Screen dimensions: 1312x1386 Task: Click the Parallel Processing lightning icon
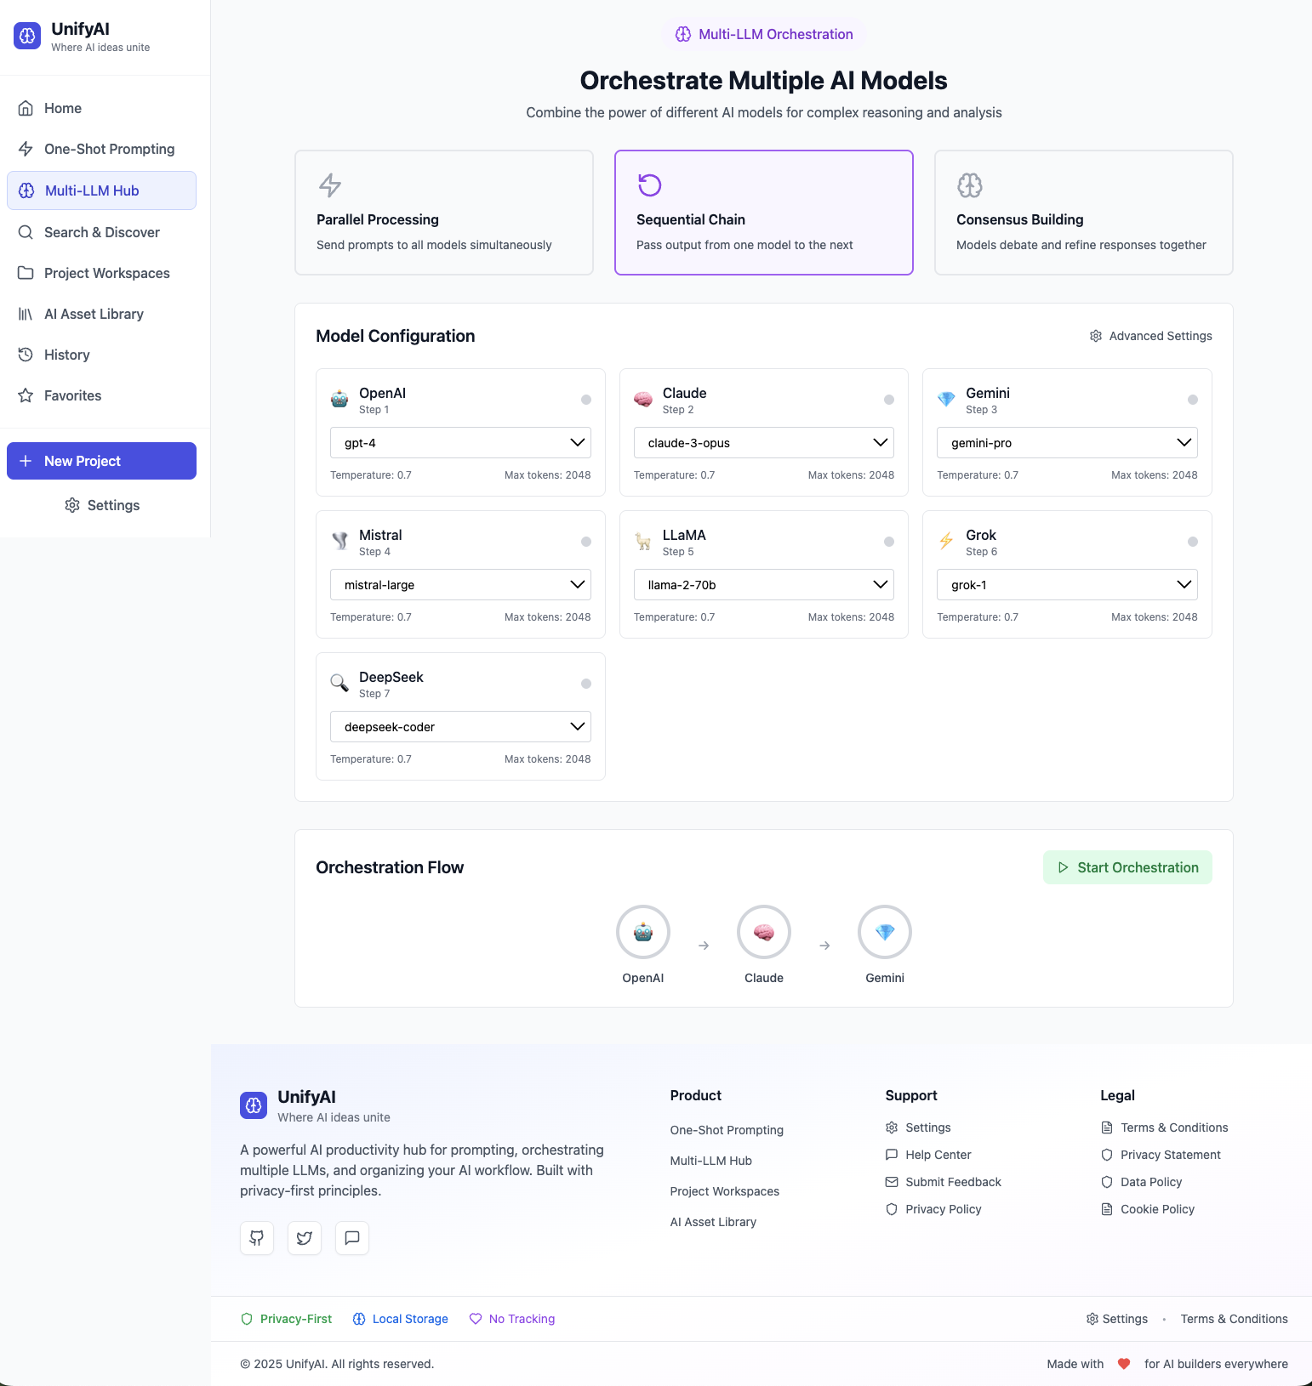click(330, 185)
